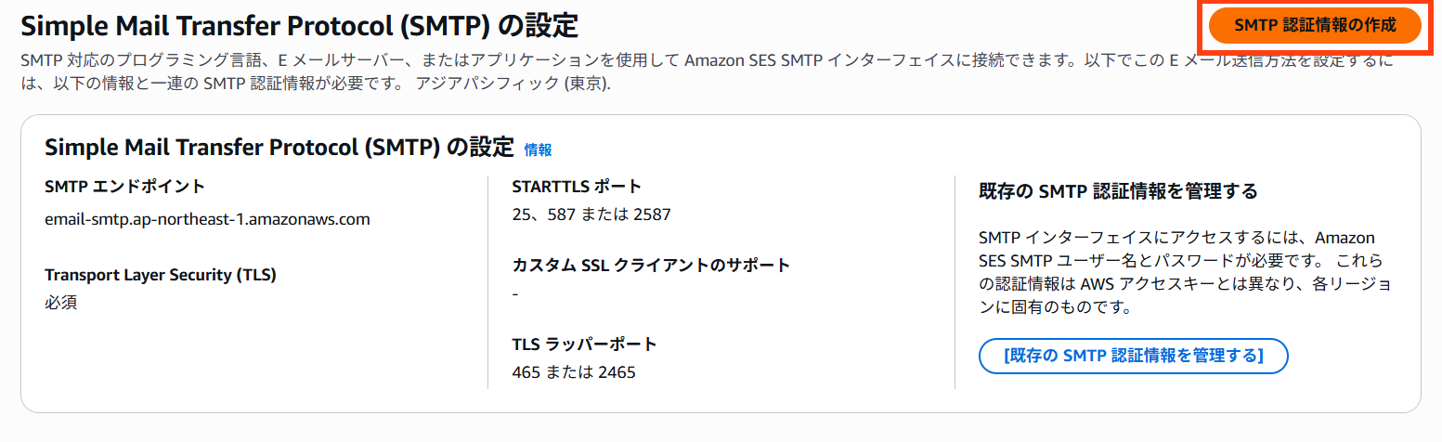Click the STARTTLS ポート label
The image size is (1442, 442).
point(577,187)
